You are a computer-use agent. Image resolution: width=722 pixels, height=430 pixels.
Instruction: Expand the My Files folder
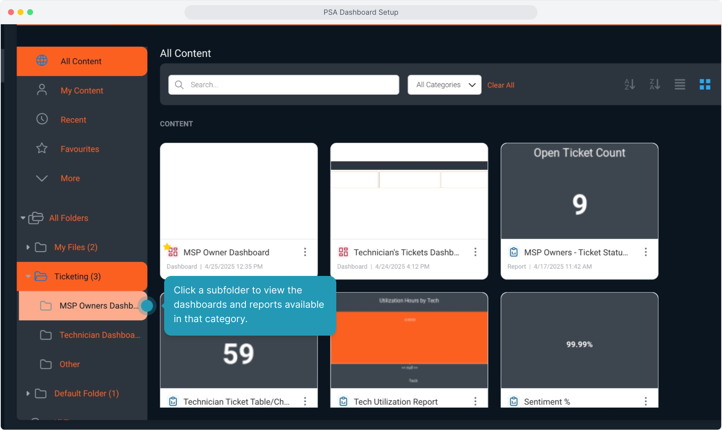(x=28, y=247)
